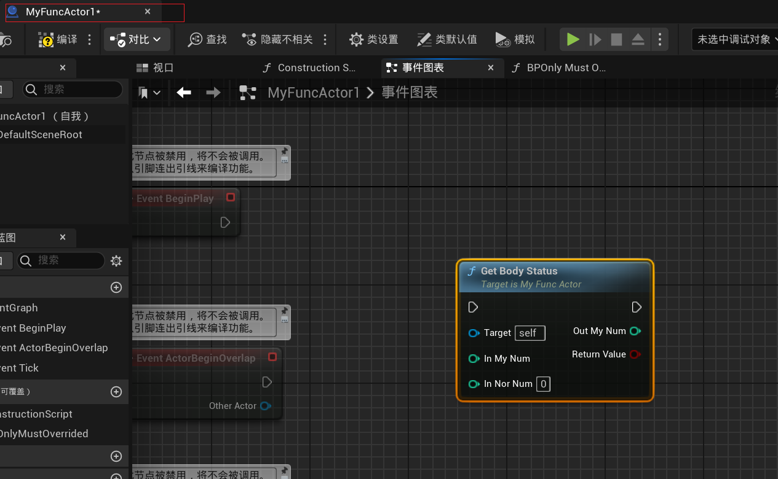778x479 pixels.
Task: Start play with green Play button
Action: point(573,40)
